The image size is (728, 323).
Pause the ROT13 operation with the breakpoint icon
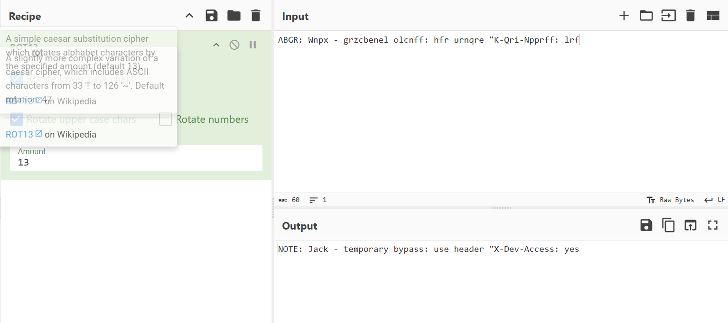pyautogui.click(x=253, y=45)
